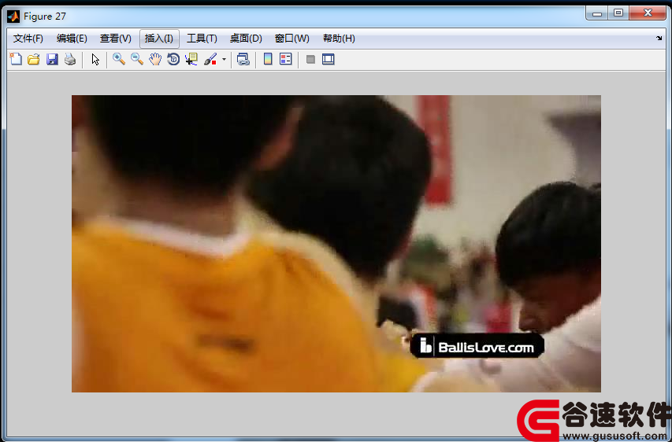The image size is (672, 442).
Task: Open the 编辑(E) menu
Action: click(x=72, y=39)
